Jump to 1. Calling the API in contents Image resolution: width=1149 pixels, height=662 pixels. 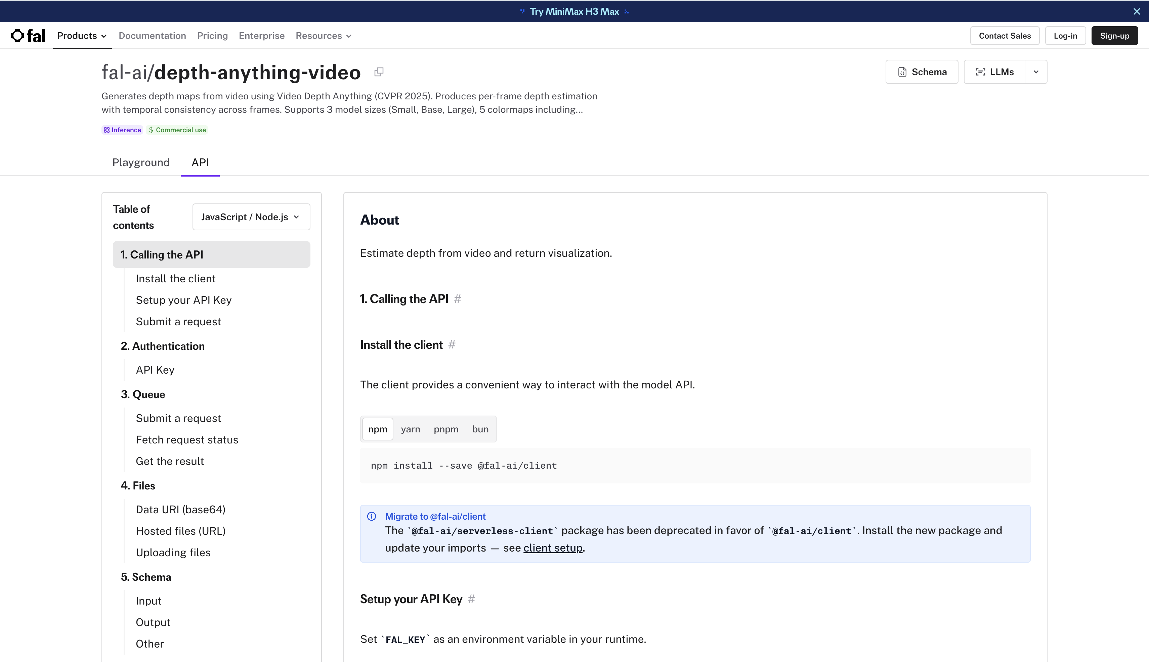tap(212, 254)
